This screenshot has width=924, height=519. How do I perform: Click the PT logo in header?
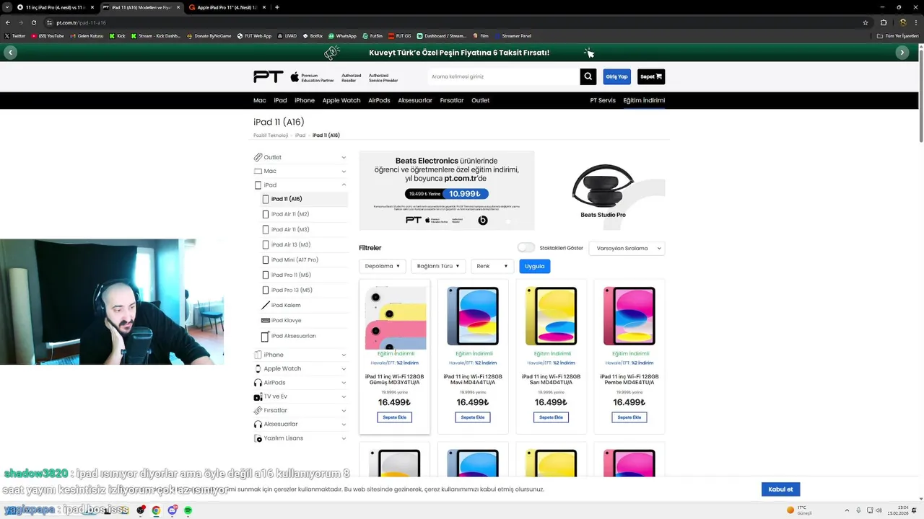[x=269, y=76]
